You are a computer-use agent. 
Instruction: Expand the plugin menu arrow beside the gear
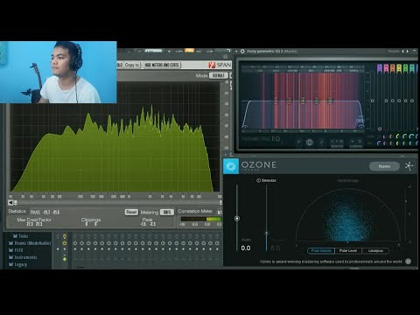coord(236,52)
